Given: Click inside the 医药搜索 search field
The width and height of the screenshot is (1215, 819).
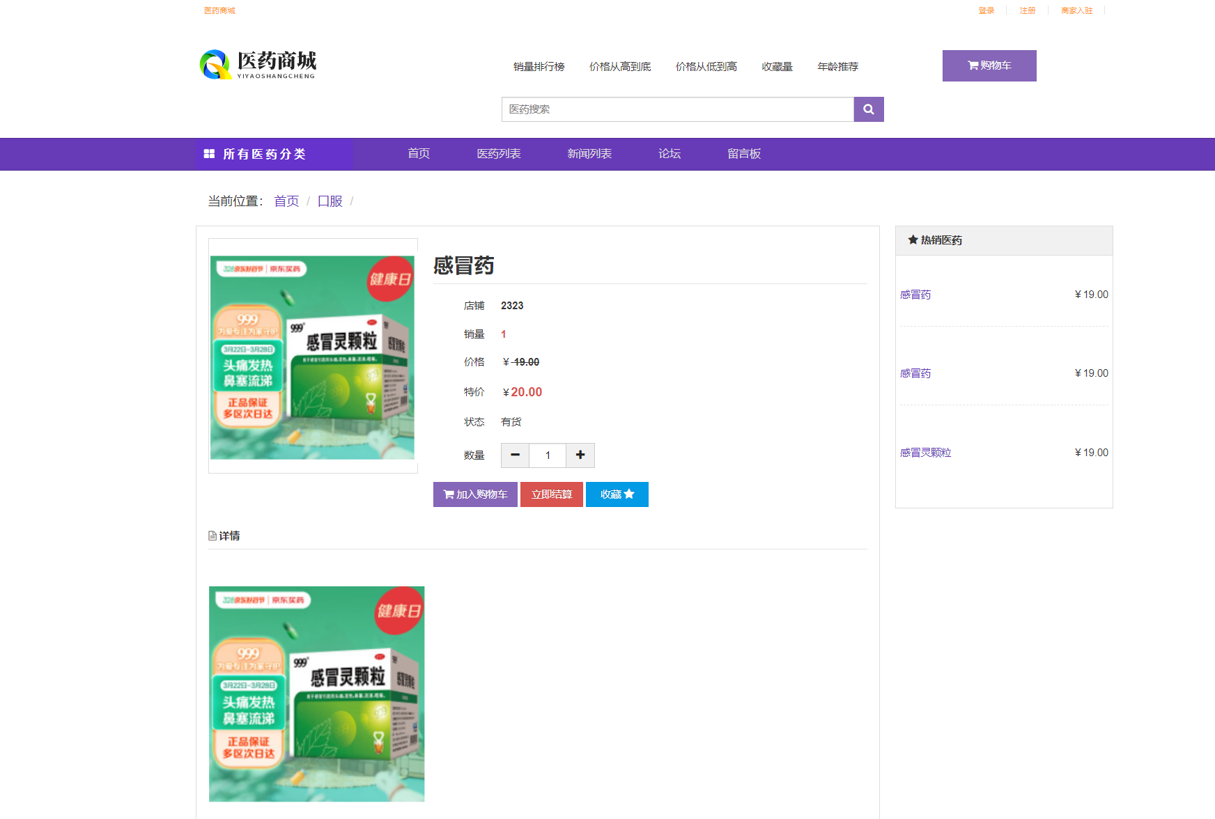Looking at the screenshot, I should 676,109.
